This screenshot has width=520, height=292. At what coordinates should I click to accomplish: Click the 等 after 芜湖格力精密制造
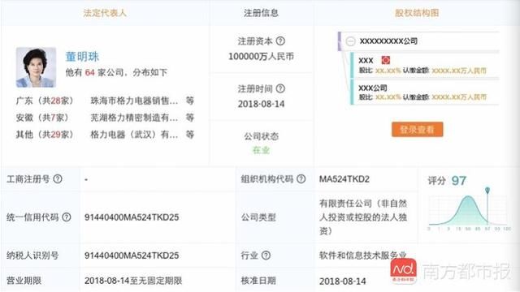point(189,118)
